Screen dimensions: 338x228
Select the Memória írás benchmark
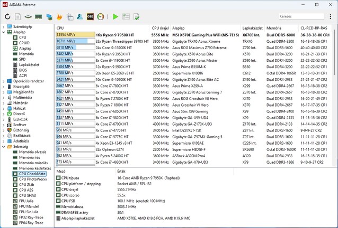30,157
